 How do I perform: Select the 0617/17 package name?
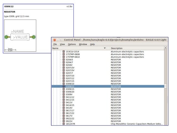tap(70, 111)
